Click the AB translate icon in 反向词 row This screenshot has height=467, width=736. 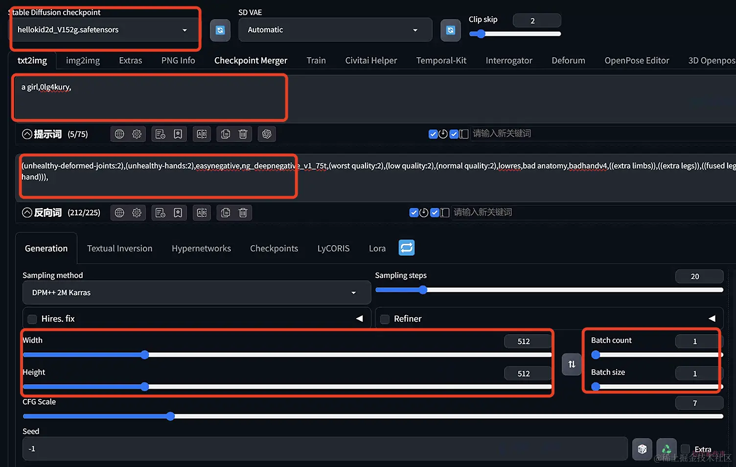pos(202,212)
